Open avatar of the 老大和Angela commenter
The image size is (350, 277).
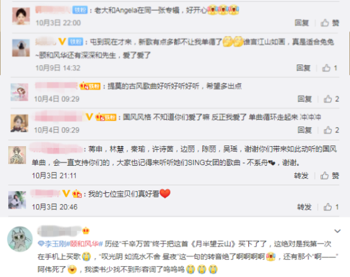click(21, 16)
